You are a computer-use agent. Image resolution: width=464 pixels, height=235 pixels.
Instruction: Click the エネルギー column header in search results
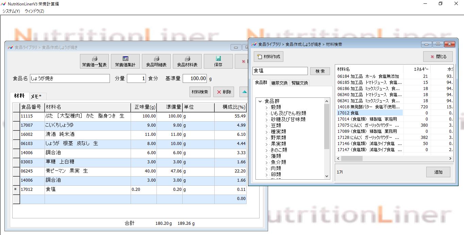(x=417, y=69)
